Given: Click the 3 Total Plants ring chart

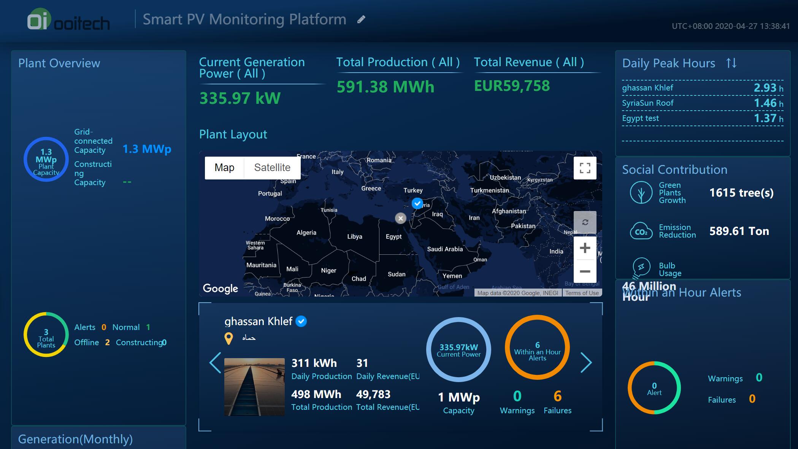Looking at the screenshot, I should 46,335.
